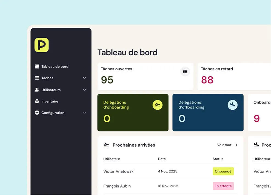Viewport: 271px width, 195px height.
Task: Click the Pilo "P" logo icon
Action: [41, 45]
